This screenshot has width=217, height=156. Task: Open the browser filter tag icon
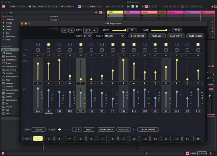coord(101,12)
